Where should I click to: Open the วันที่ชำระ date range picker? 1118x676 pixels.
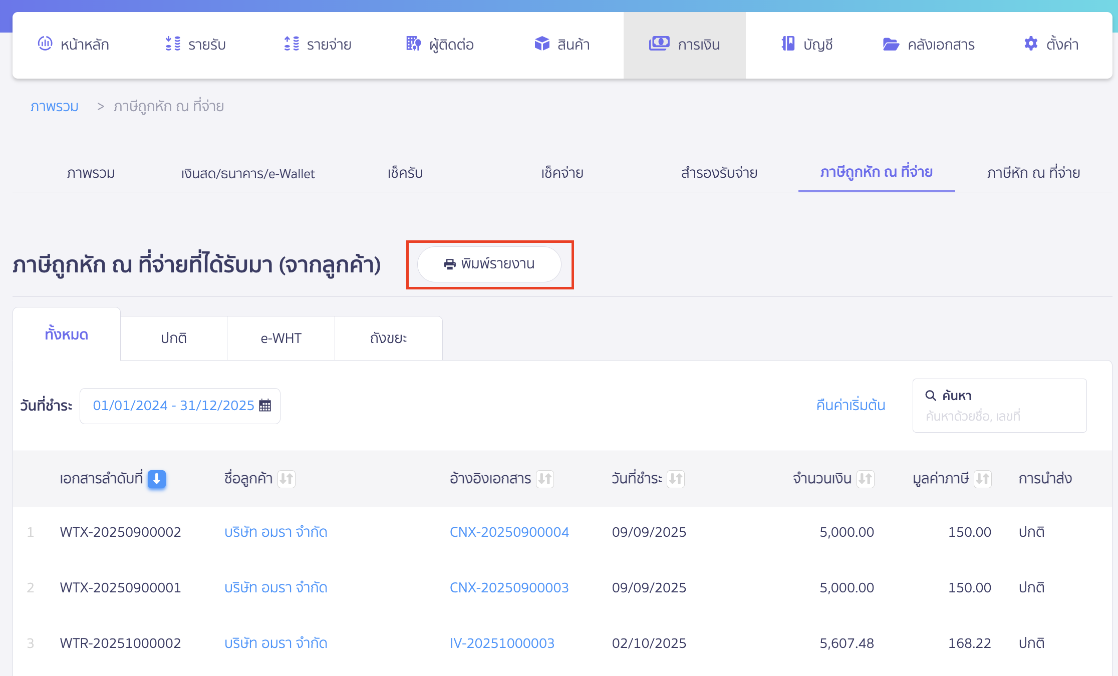point(174,406)
